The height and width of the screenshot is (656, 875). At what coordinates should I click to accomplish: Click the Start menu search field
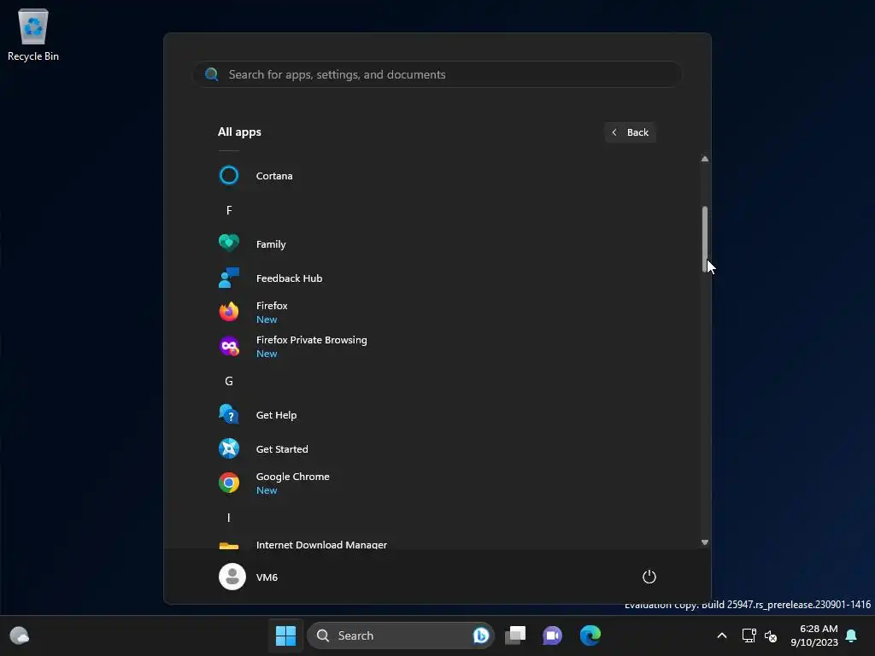437,74
